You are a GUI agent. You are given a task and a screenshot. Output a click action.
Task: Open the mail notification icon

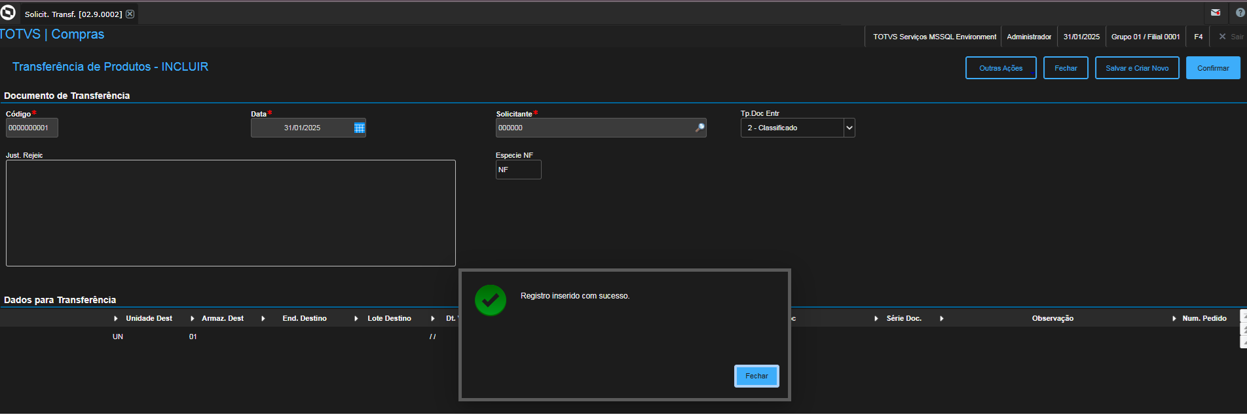click(x=1216, y=12)
